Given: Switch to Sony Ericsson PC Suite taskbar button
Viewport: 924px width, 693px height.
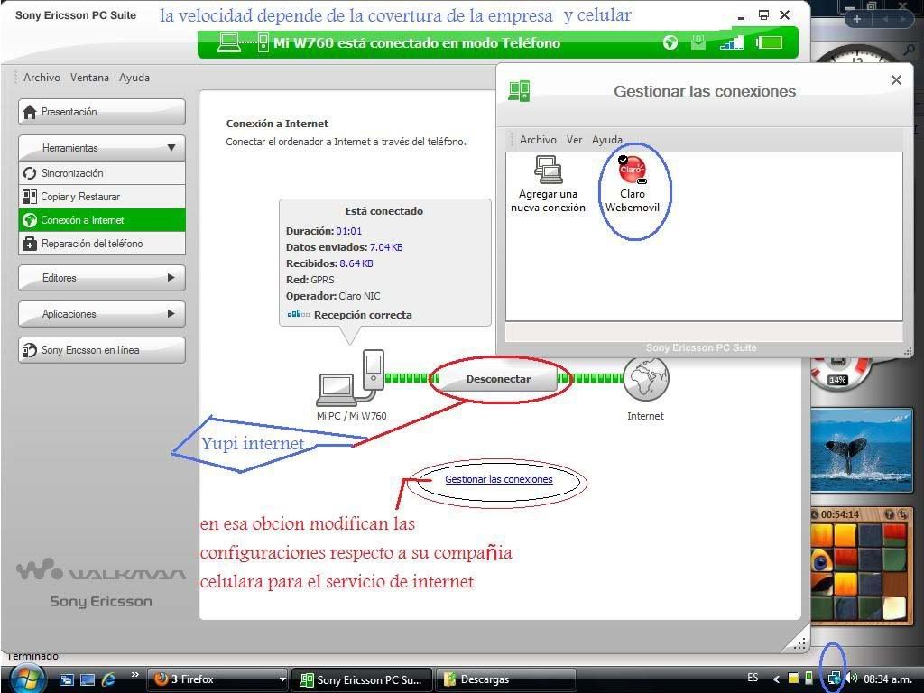Looking at the screenshot, I should (x=363, y=679).
